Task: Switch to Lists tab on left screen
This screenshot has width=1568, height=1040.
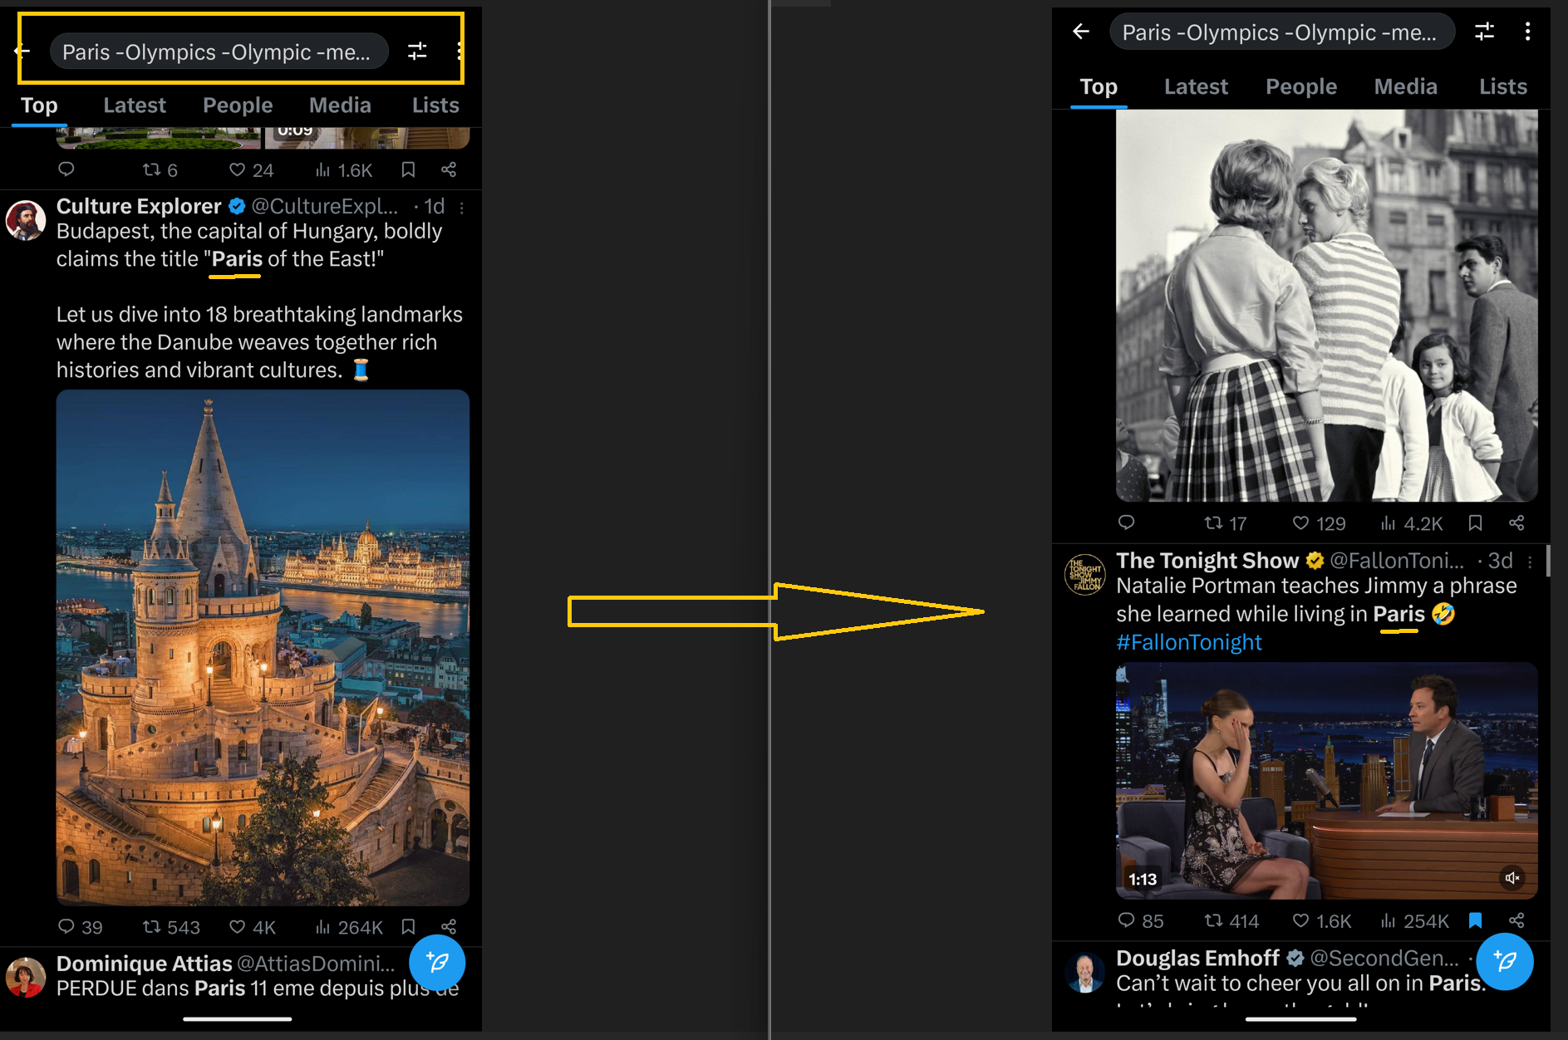Action: pos(435,105)
